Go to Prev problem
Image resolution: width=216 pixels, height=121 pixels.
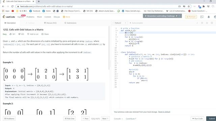[x=85, y=119]
